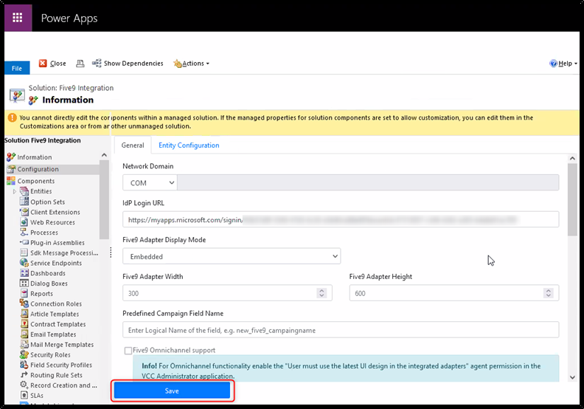Click the Five9 Adapter Width spinner arrows
Image resolution: width=584 pixels, height=409 pixels.
(x=321, y=293)
